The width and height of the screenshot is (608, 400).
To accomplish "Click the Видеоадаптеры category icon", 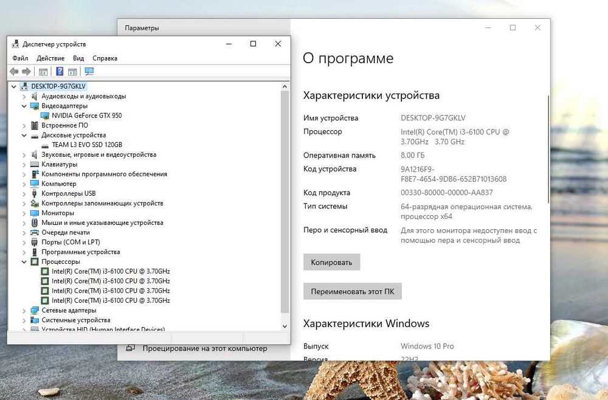I will pos(35,106).
